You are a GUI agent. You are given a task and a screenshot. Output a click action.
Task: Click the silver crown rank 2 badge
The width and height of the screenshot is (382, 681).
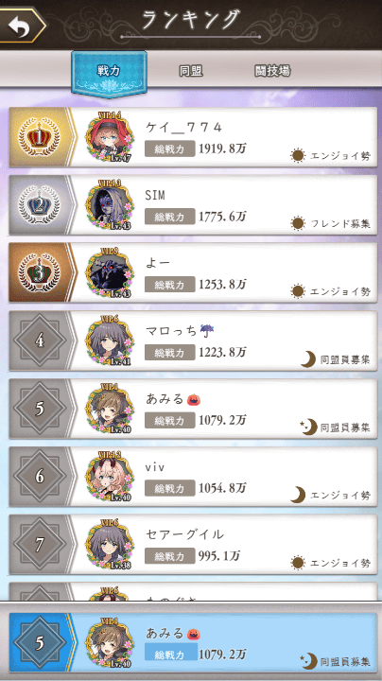39,205
